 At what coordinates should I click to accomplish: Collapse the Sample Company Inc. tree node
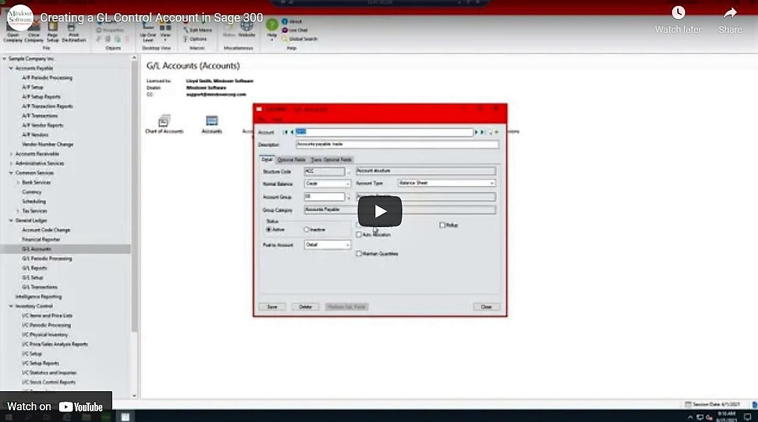(5, 58)
